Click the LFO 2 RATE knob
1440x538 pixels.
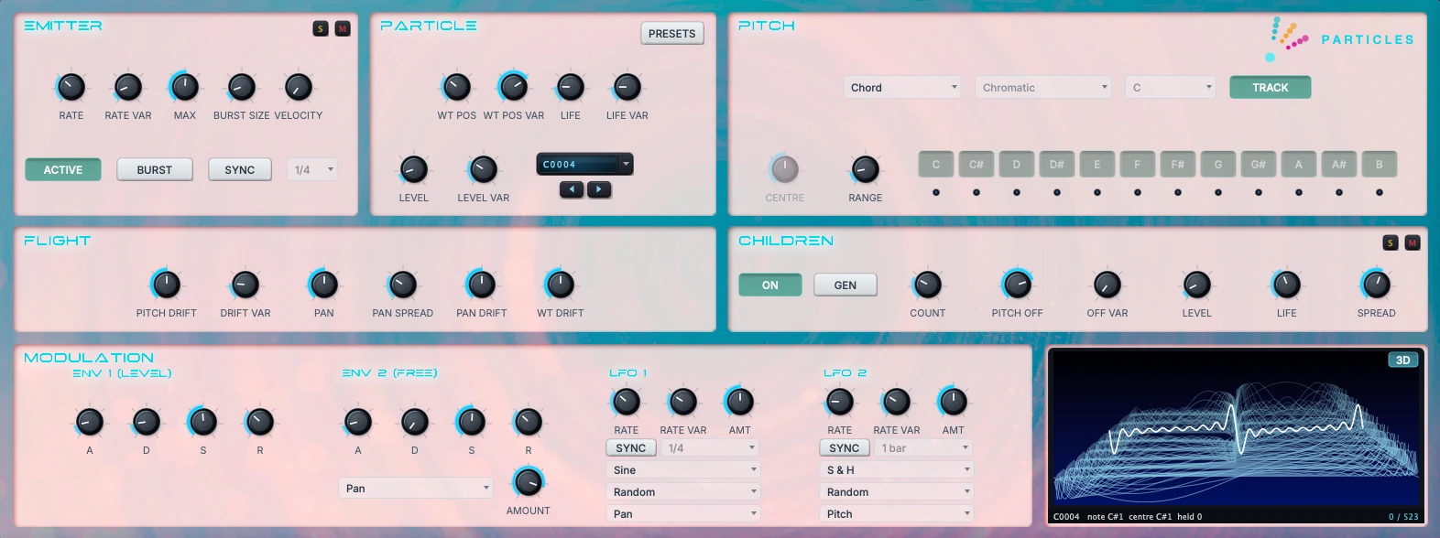[x=840, y=402]
